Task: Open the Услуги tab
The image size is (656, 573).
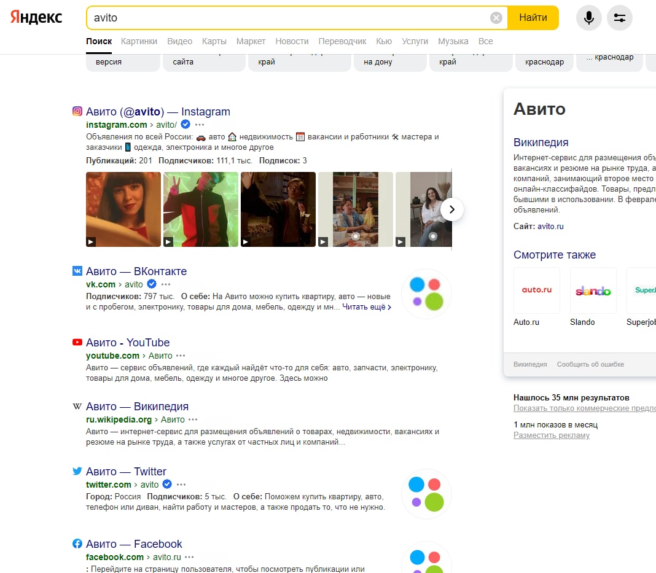Action: [415, 41]
